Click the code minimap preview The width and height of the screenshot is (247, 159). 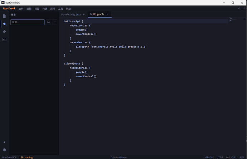click(233, 20)
